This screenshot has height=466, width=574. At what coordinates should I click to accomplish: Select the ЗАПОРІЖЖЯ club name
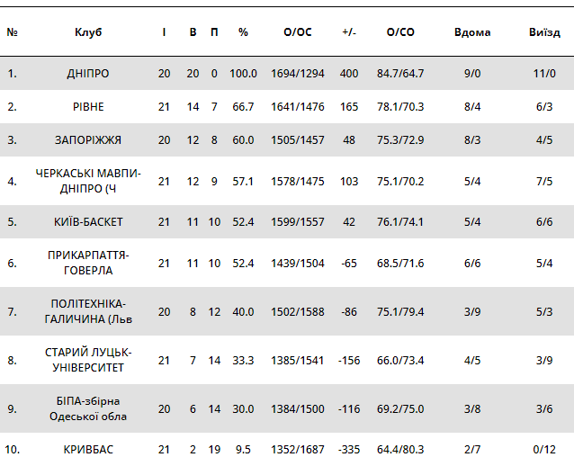pyautogui.click(x=88, y=140)
